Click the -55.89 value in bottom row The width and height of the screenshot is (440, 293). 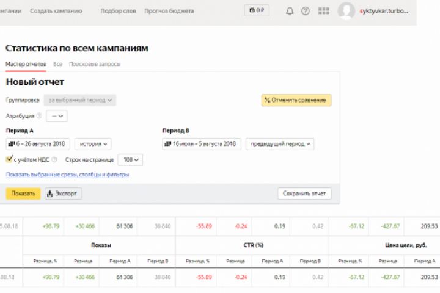pyautogui.click(x=204, y=277)
